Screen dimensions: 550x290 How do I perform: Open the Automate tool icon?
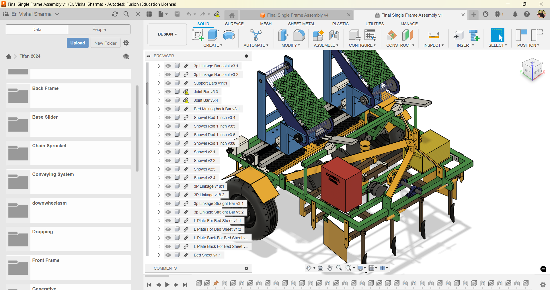point(256,35)
